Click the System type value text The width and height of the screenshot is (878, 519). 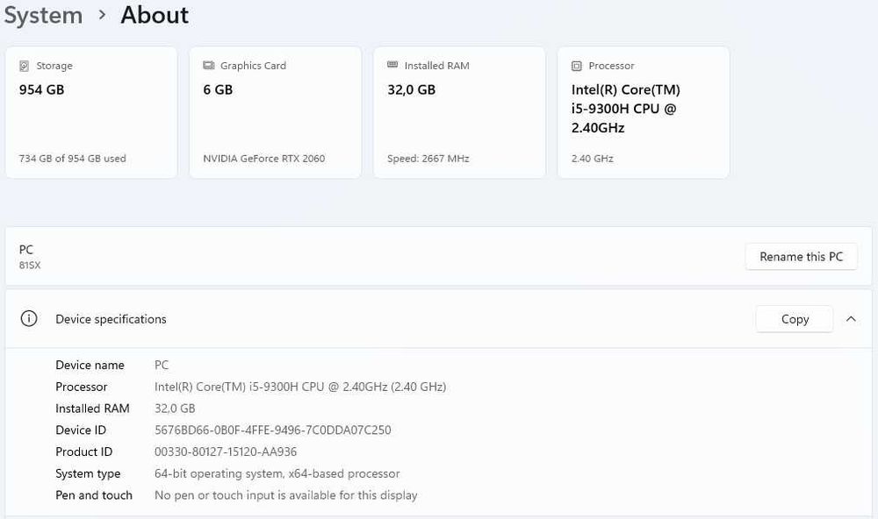(277, 474)
